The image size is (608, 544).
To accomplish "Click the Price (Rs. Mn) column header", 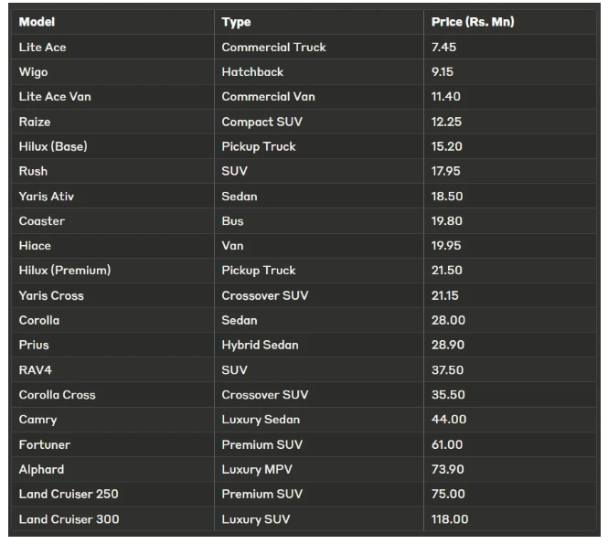I will pos(472,22).
